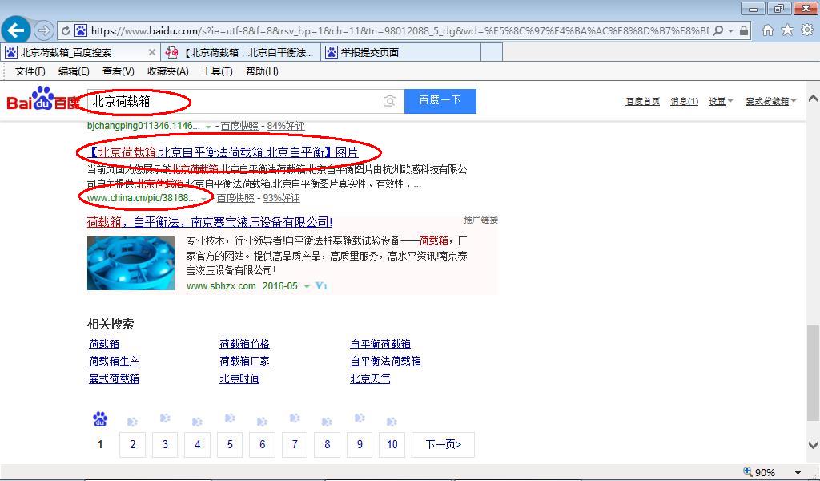Expand arrow next to bjchangping011346 URL
Viewport: 820px width, 481px height.
[208, 127]
